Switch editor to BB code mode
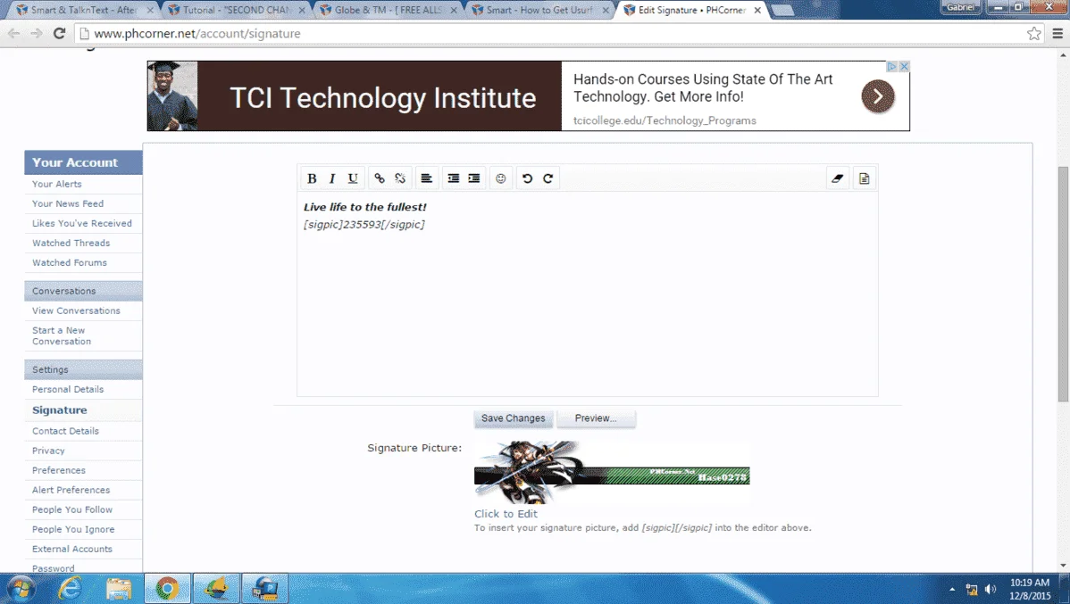Image resolution: width=1070 pixels, height=604 pixels. point(864,178)
